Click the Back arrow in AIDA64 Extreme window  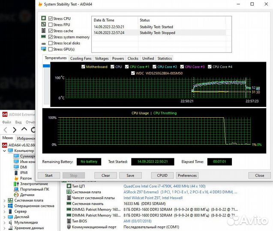[x=6, y=130]
